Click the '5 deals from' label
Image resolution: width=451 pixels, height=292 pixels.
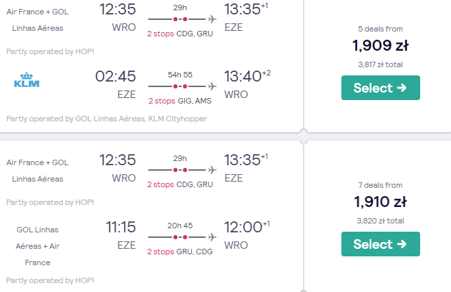point(380,29)
